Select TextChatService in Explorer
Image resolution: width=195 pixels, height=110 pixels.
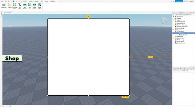tap(181, 43)
